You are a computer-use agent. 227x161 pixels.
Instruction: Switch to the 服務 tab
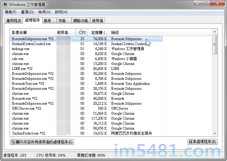tap(47, 21)
